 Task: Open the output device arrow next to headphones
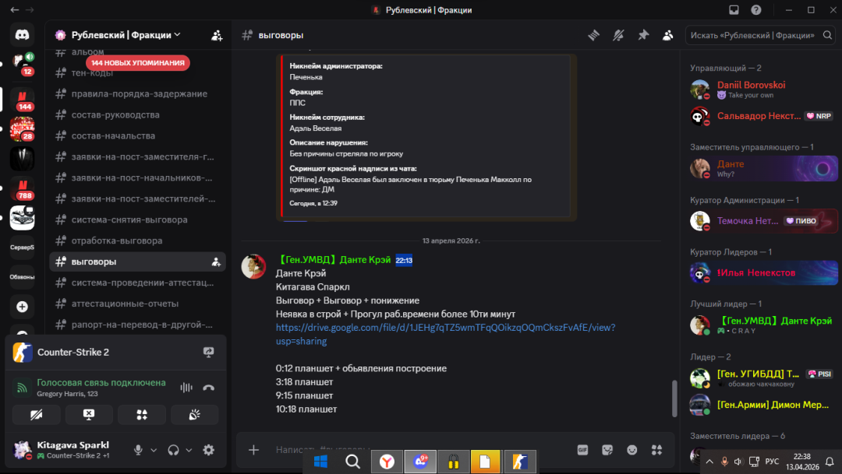189,450
